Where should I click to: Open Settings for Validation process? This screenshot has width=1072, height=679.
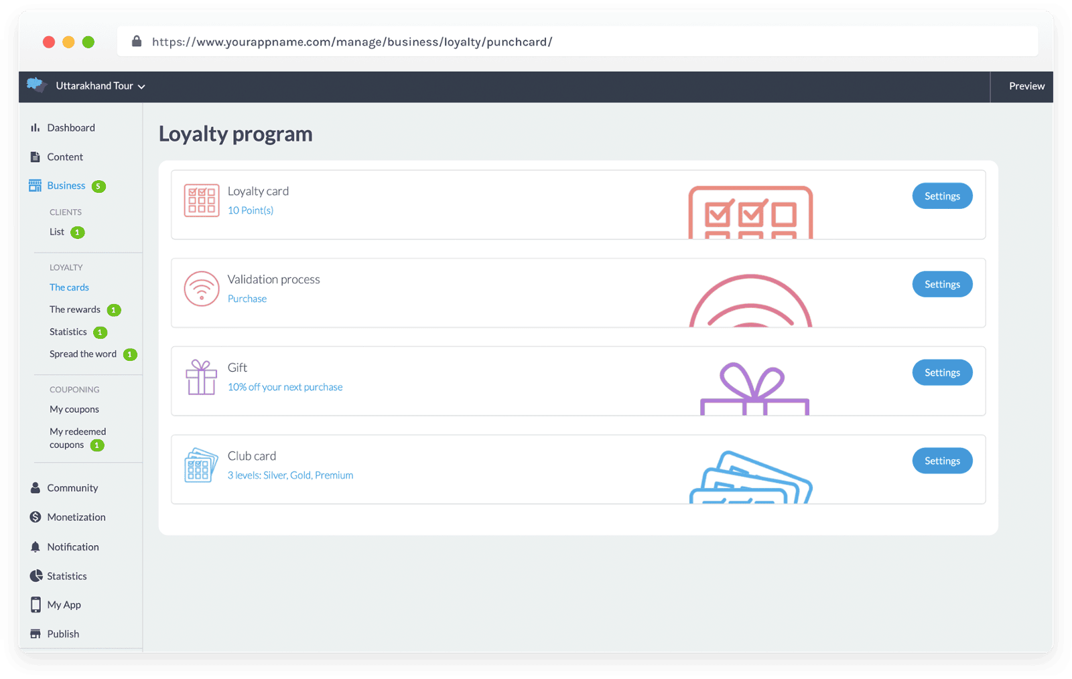[x=941, y=285]
